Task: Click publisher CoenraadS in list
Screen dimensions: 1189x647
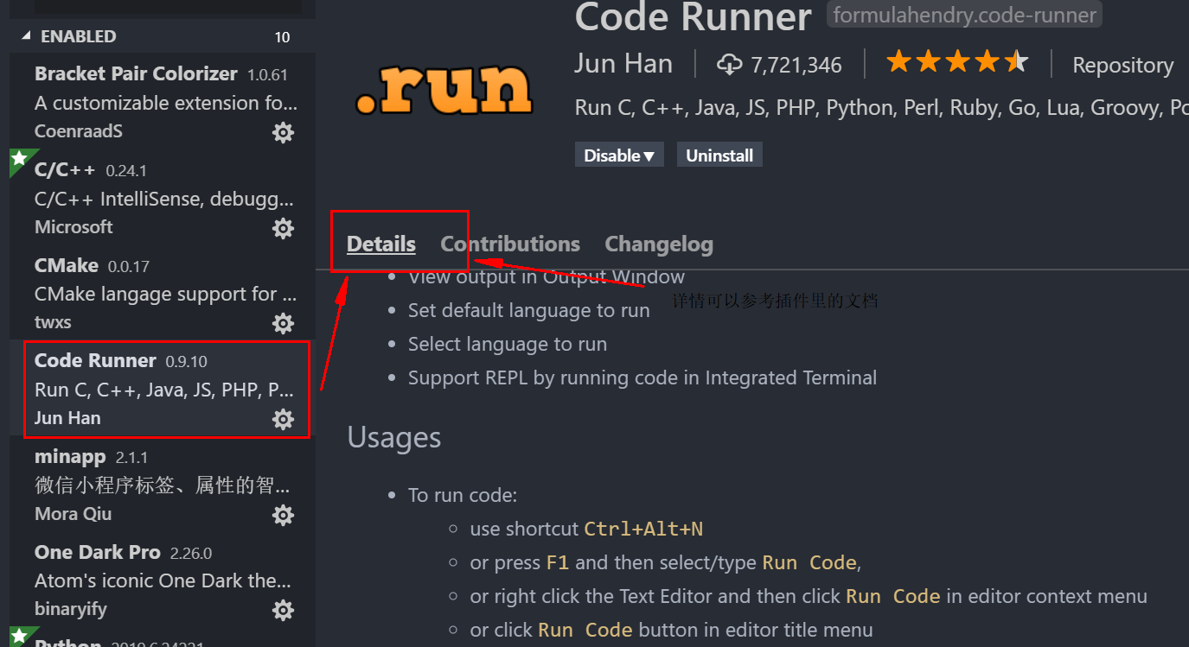Action: pos(77,131)
